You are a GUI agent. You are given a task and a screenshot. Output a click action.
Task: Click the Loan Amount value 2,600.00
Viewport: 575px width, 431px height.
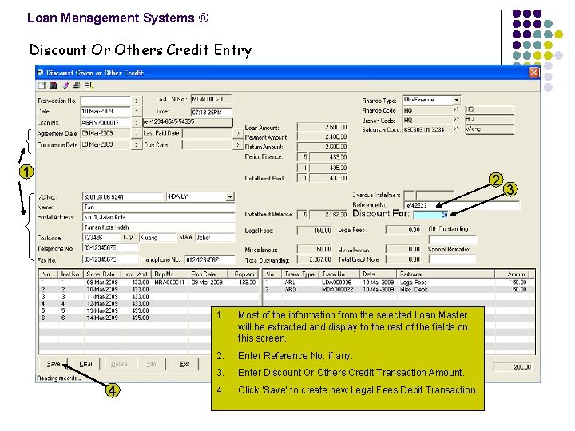tap(322, 127)
